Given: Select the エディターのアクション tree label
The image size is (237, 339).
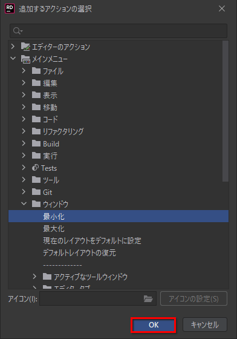Looking at the screenshot, I should [61, 47].
